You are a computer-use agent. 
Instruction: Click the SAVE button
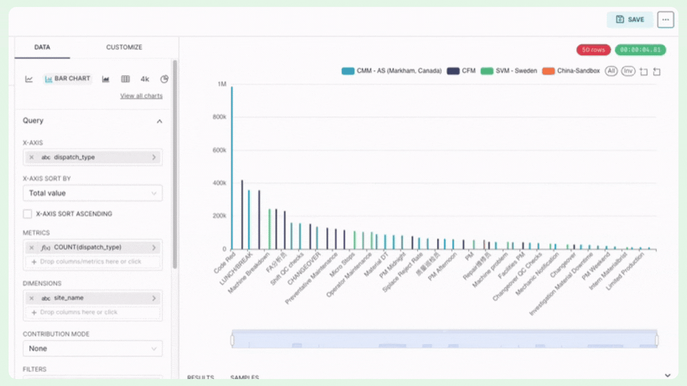tap(630, 20)
